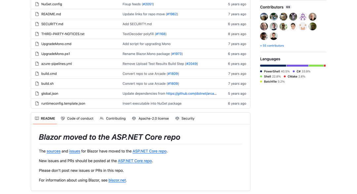The height and width of the screenshot is (194, 357).
Task: Open the Contributors heading link
Action: pos(276,7)
